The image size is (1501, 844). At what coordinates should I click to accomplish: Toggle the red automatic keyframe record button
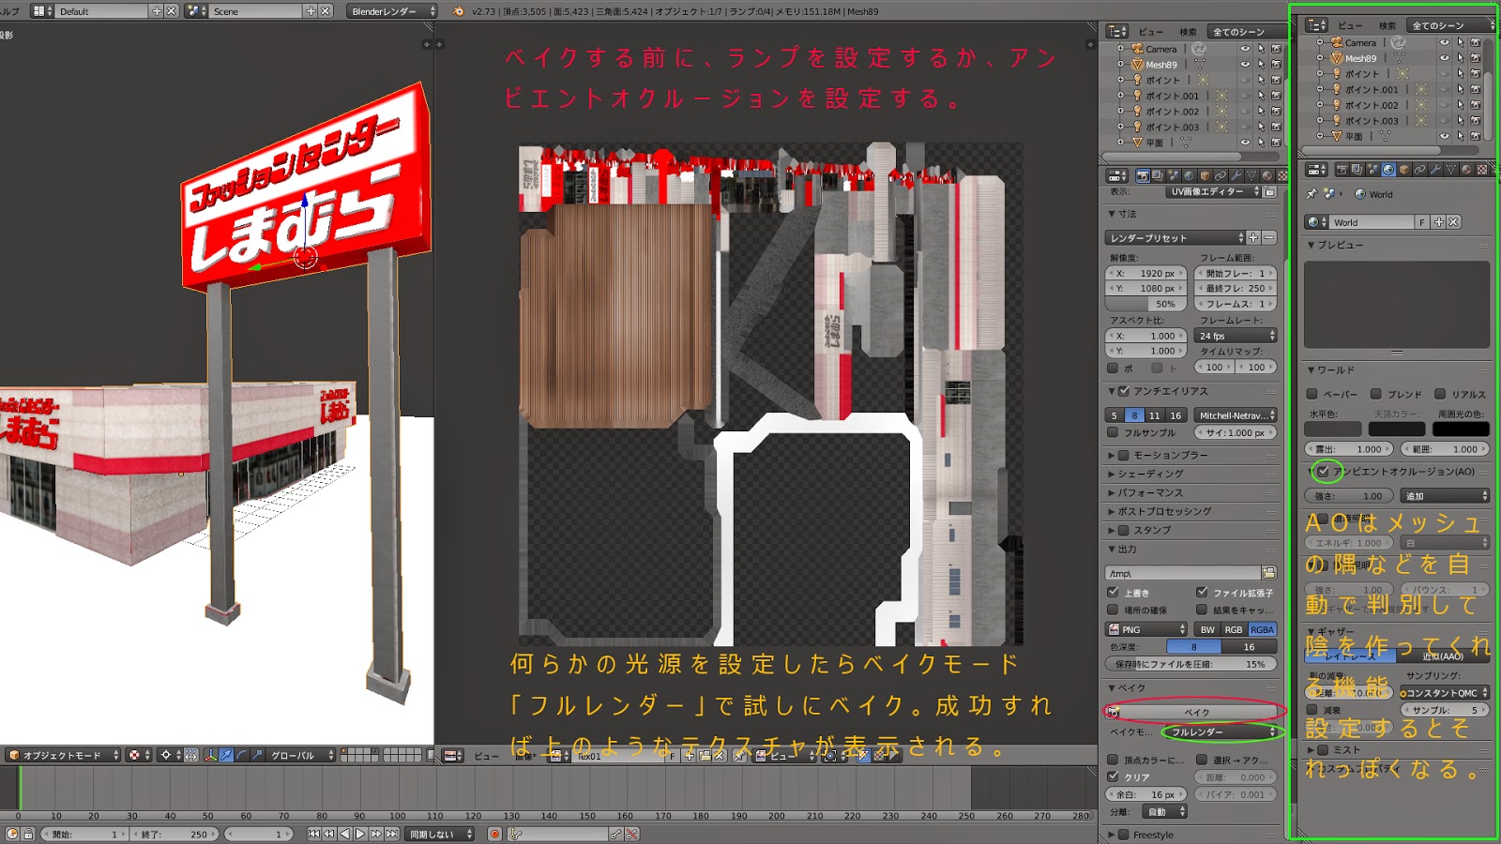click(494, 834)
